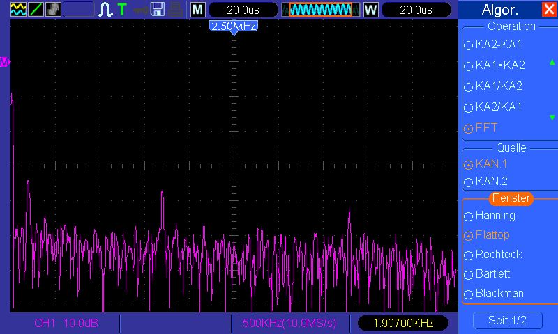Click the window timebase 20.0us field
This screenshot has width=558, height=334.
416,10
